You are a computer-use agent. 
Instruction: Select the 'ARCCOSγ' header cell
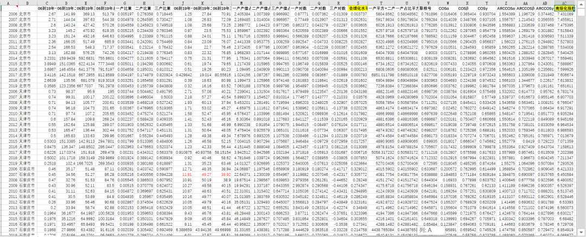coord(545,8)
